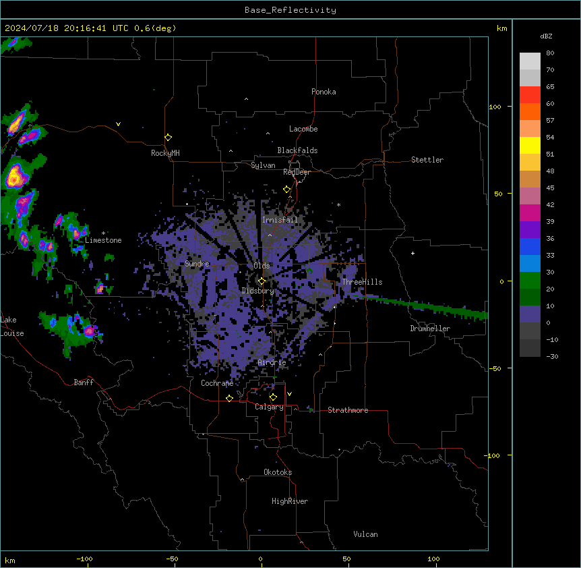Select the yellow radar-site diamond near Olds

(262, 281)
